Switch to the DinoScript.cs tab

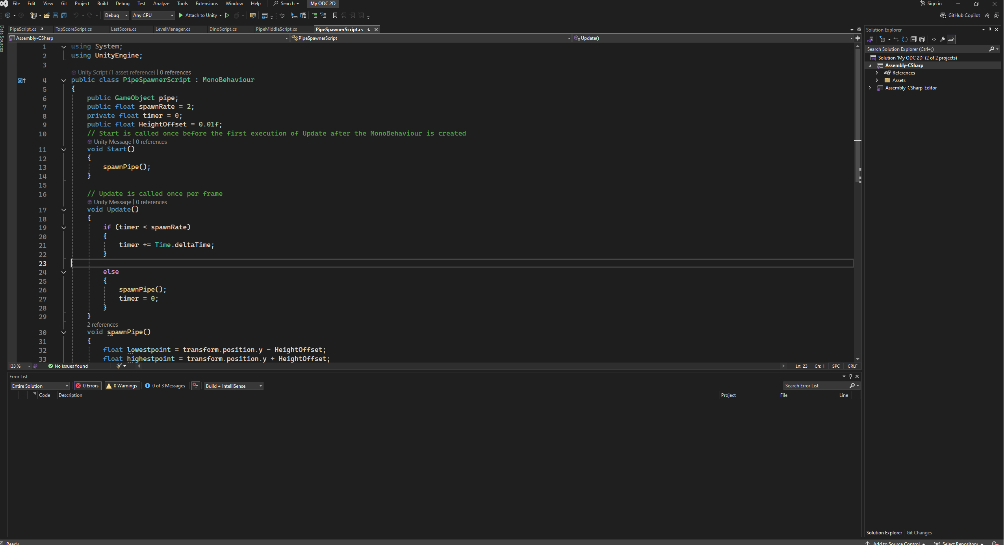(223, 29)
